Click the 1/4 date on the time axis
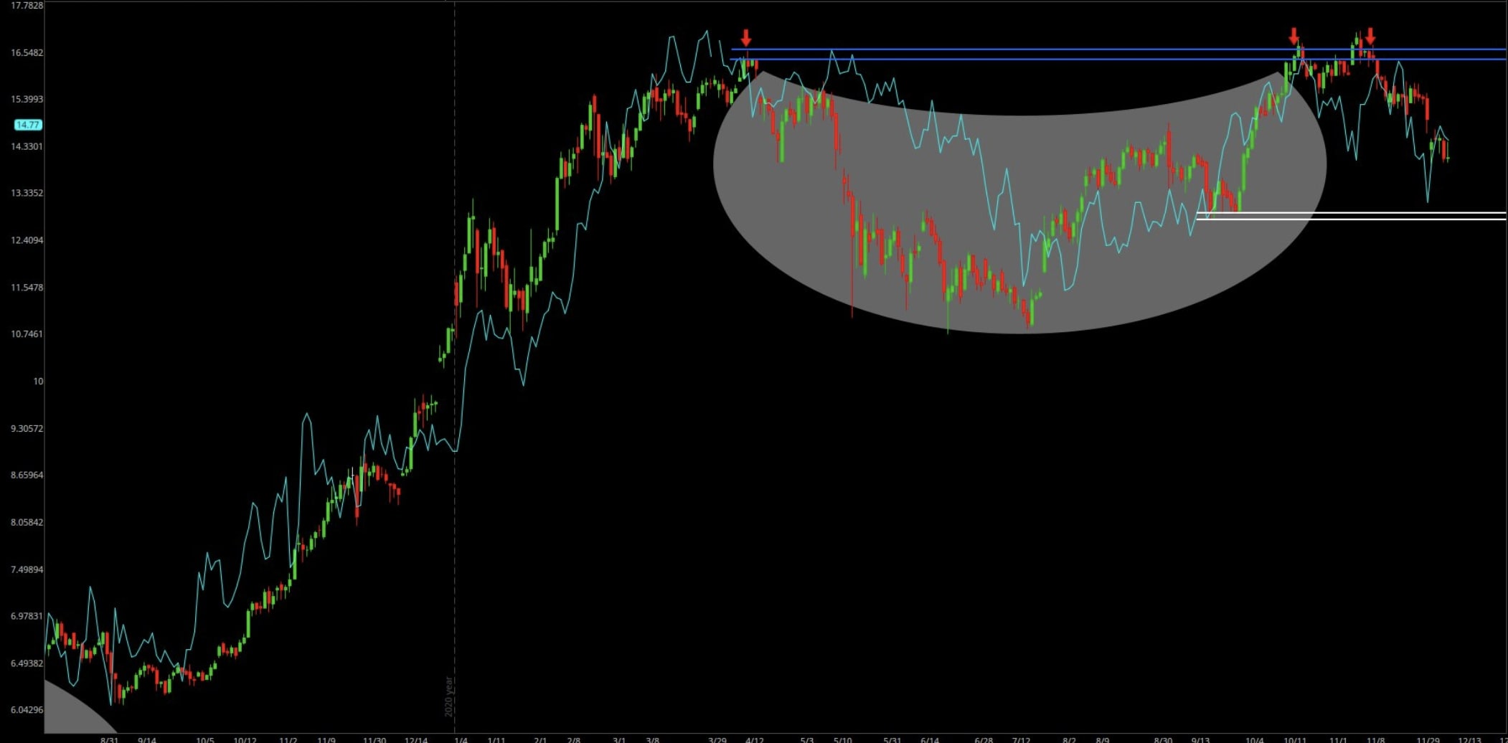1508x743 pixels. (x=461, y=739)
